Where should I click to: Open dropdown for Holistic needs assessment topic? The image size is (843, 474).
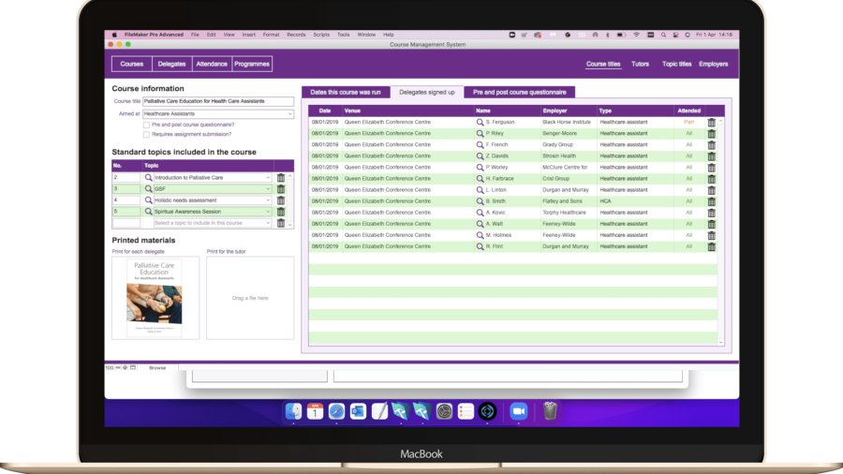click(267, 200)
